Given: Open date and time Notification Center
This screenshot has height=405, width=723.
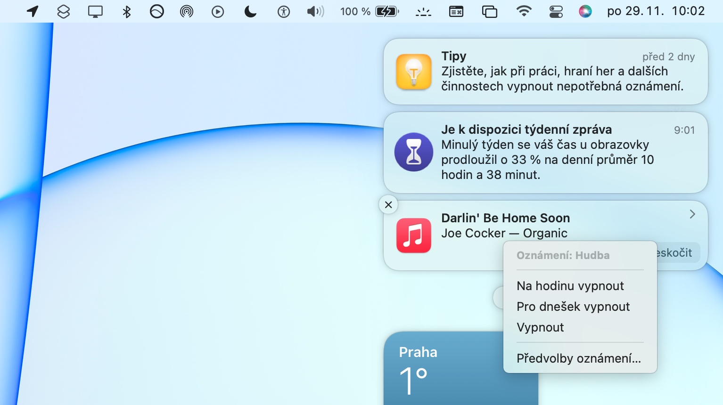Looking at the screenshot, I should tap(656, 11).
